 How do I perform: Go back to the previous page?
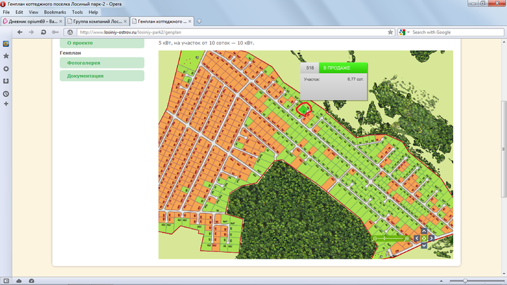(20, 32)
